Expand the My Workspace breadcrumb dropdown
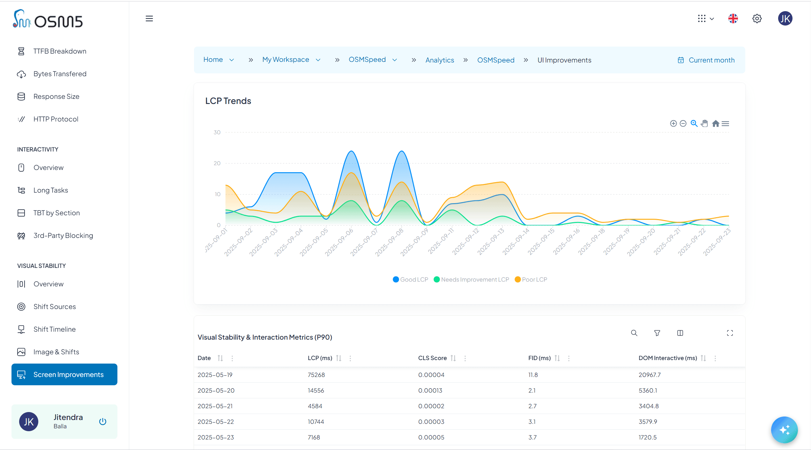The width and height of the screenshot is (811, 450). (318, 60)
